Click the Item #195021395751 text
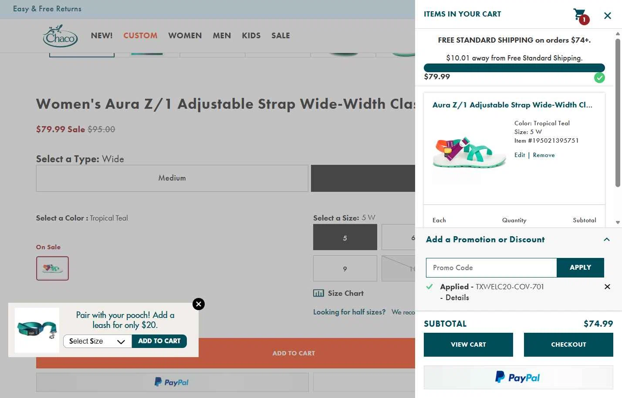 click(x=547, y=140)
